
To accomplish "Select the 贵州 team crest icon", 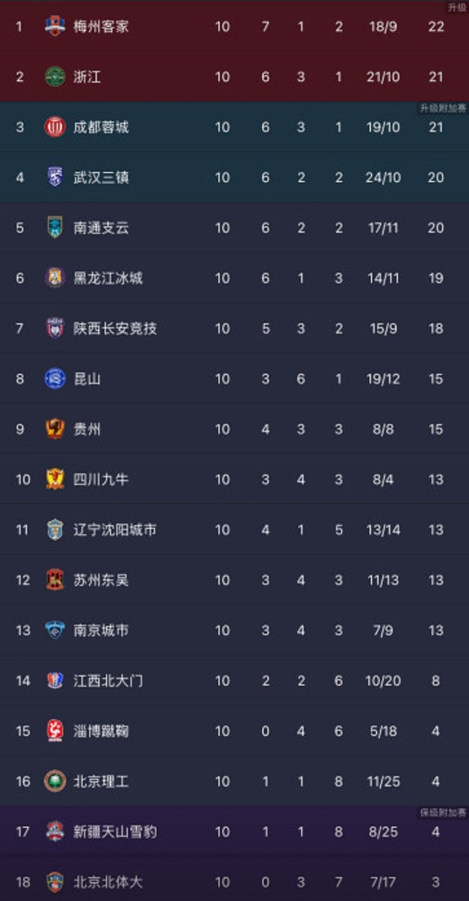I will (x=55, y=429).
